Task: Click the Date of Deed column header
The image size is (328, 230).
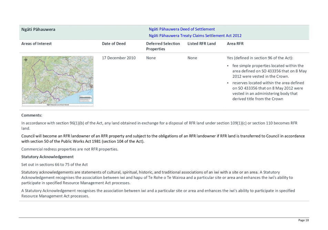Action: tap(114, 44)
